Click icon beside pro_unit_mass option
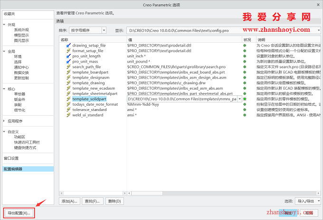This screenshot has height=220, width=323. 68,61
